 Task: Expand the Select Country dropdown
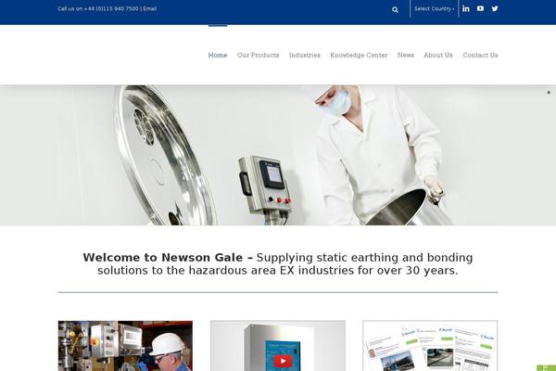(x=434, y=8)
